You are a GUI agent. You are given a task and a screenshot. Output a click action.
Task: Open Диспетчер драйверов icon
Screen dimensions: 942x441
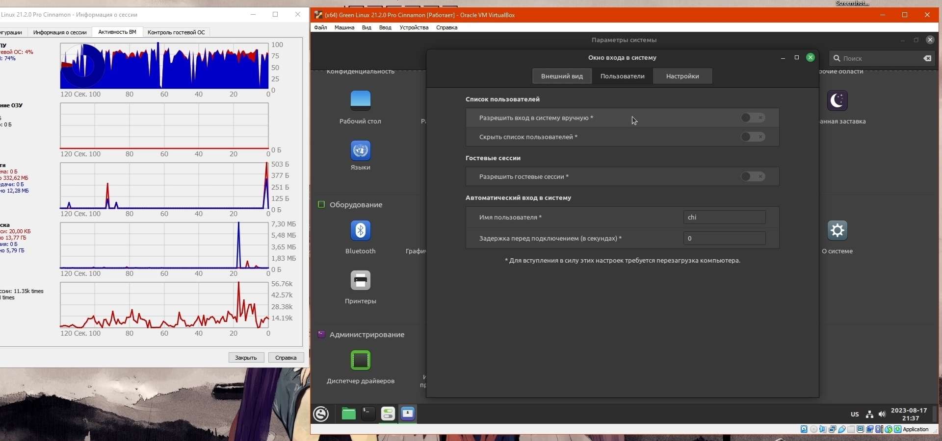point(361,360)
